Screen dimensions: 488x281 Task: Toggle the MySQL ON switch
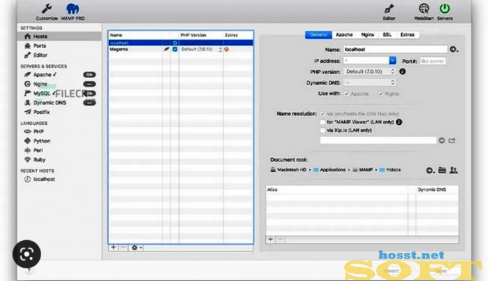pos(89,93)
